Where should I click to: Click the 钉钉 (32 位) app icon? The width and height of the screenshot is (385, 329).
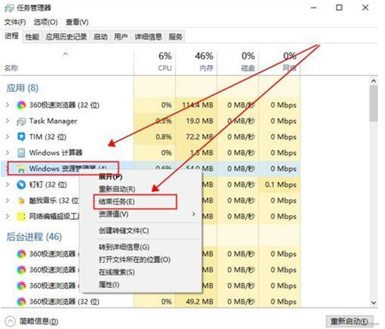(x=21, y=185)
